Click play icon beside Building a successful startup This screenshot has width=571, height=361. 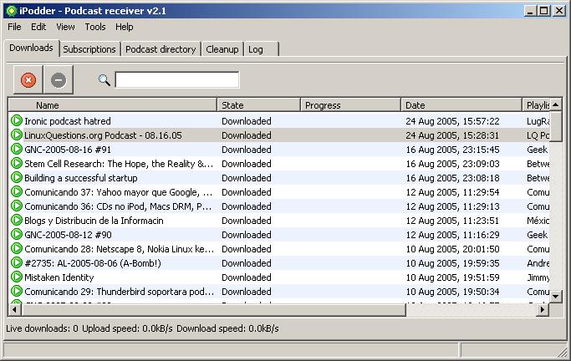pos(17,178)
